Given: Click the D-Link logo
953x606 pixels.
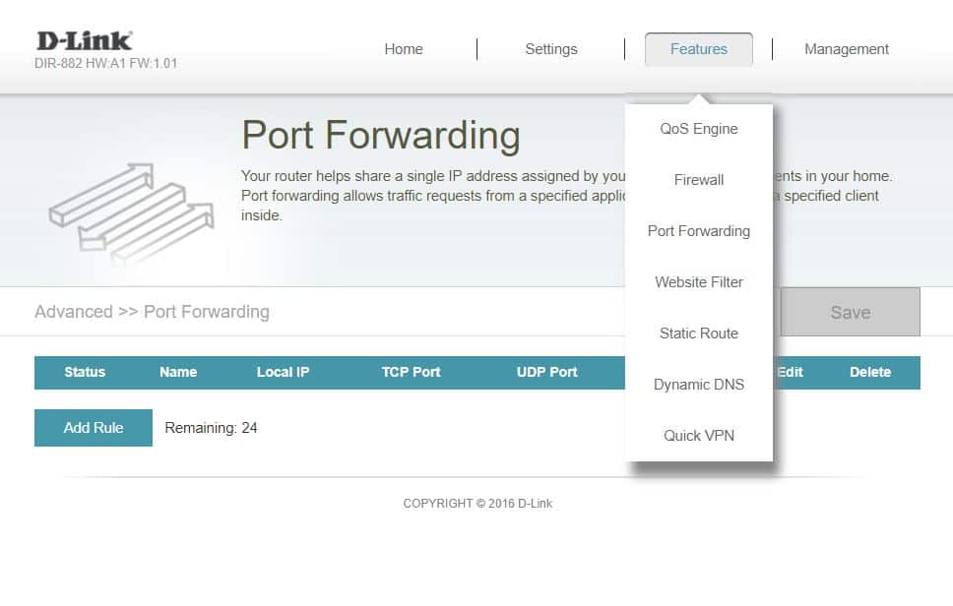Looking at the screenshot, I should coord(84,40).
